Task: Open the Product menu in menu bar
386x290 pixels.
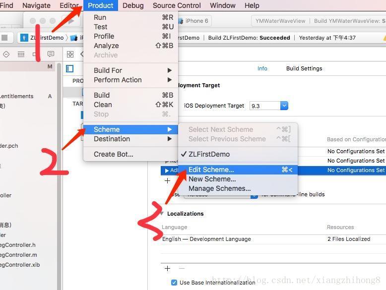Action: tap(100, 5)
